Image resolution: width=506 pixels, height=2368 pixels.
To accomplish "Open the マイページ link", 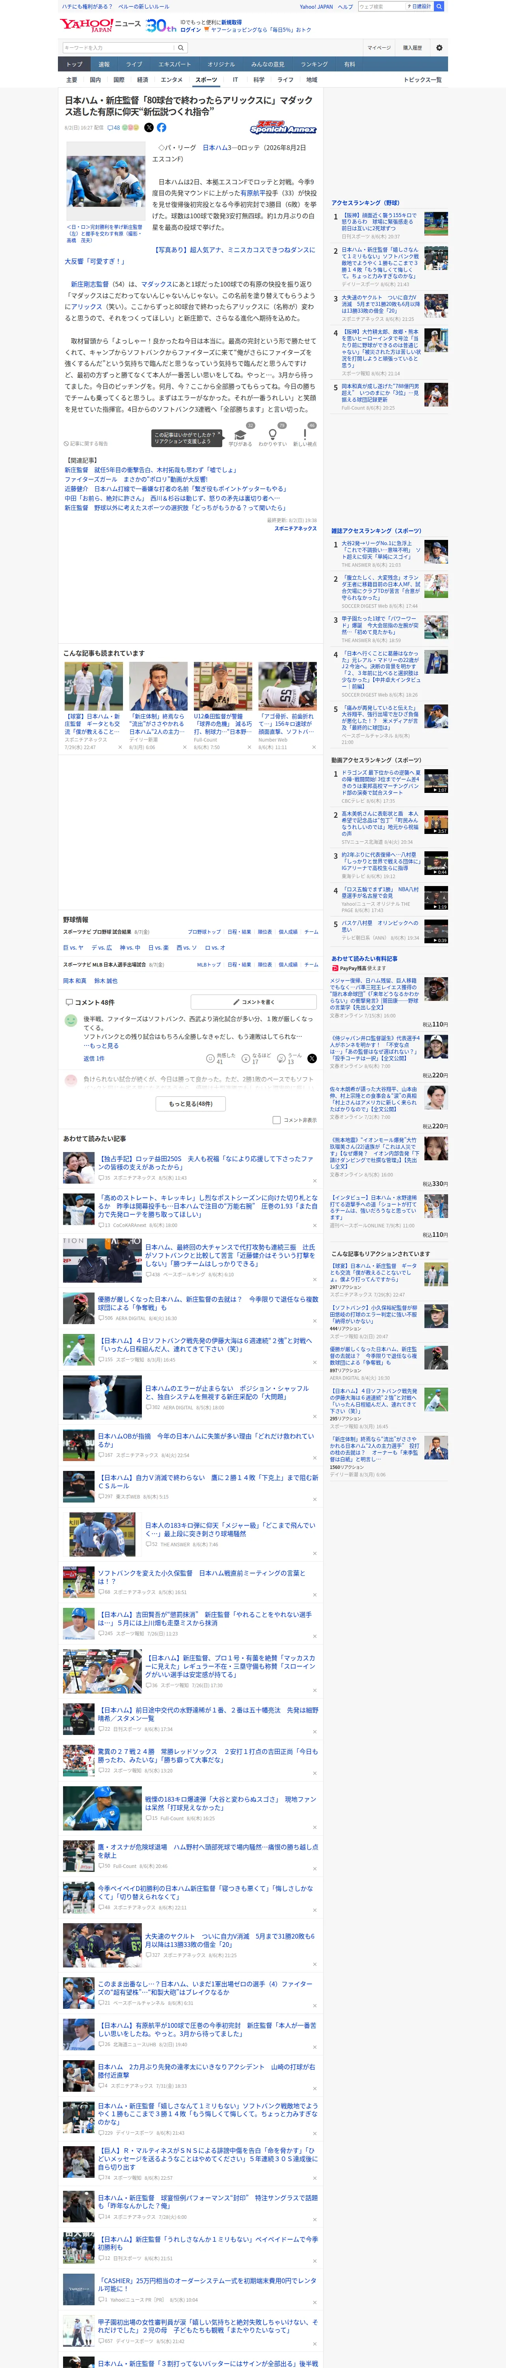I will pyautogui.click(x=378, y=48).
